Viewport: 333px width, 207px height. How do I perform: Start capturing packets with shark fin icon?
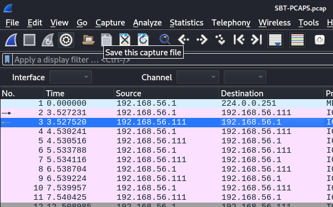pos(11,40)
